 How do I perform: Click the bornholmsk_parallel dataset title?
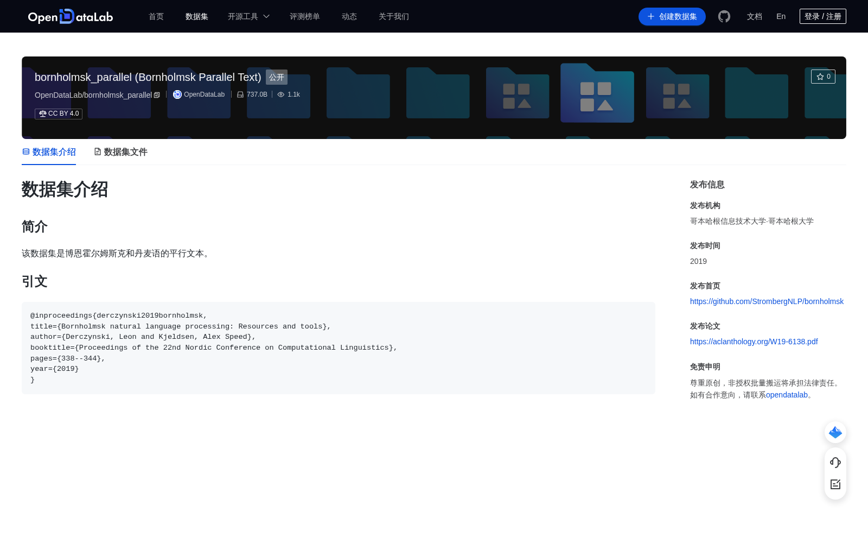[x=148, y=77]
